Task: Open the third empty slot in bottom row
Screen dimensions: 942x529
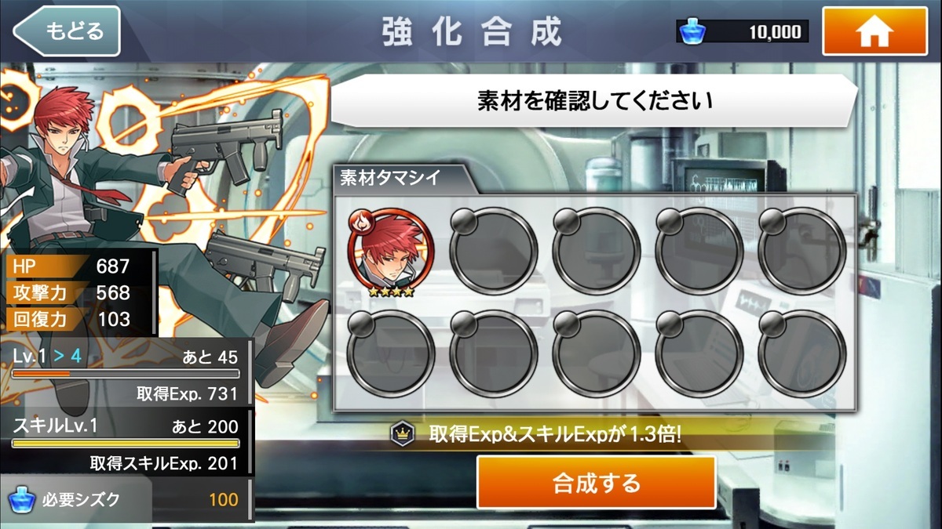Action: tap(597, 354)
